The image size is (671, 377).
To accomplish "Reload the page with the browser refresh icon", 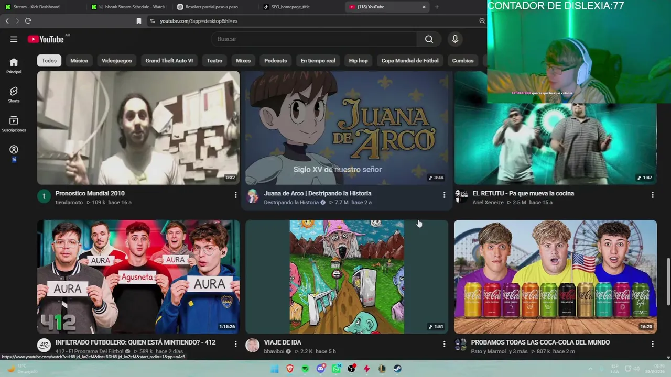I will coord(28,21).
